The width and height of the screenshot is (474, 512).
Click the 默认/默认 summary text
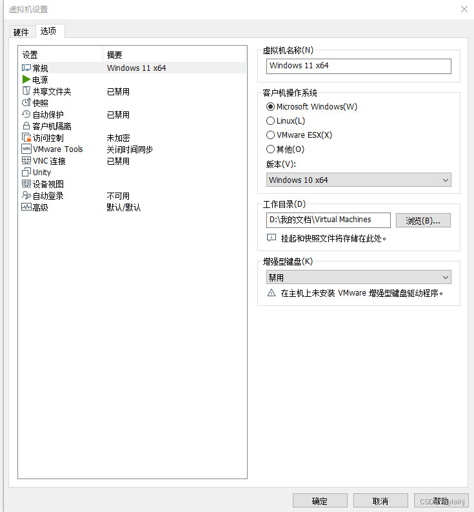pos(124,207)
